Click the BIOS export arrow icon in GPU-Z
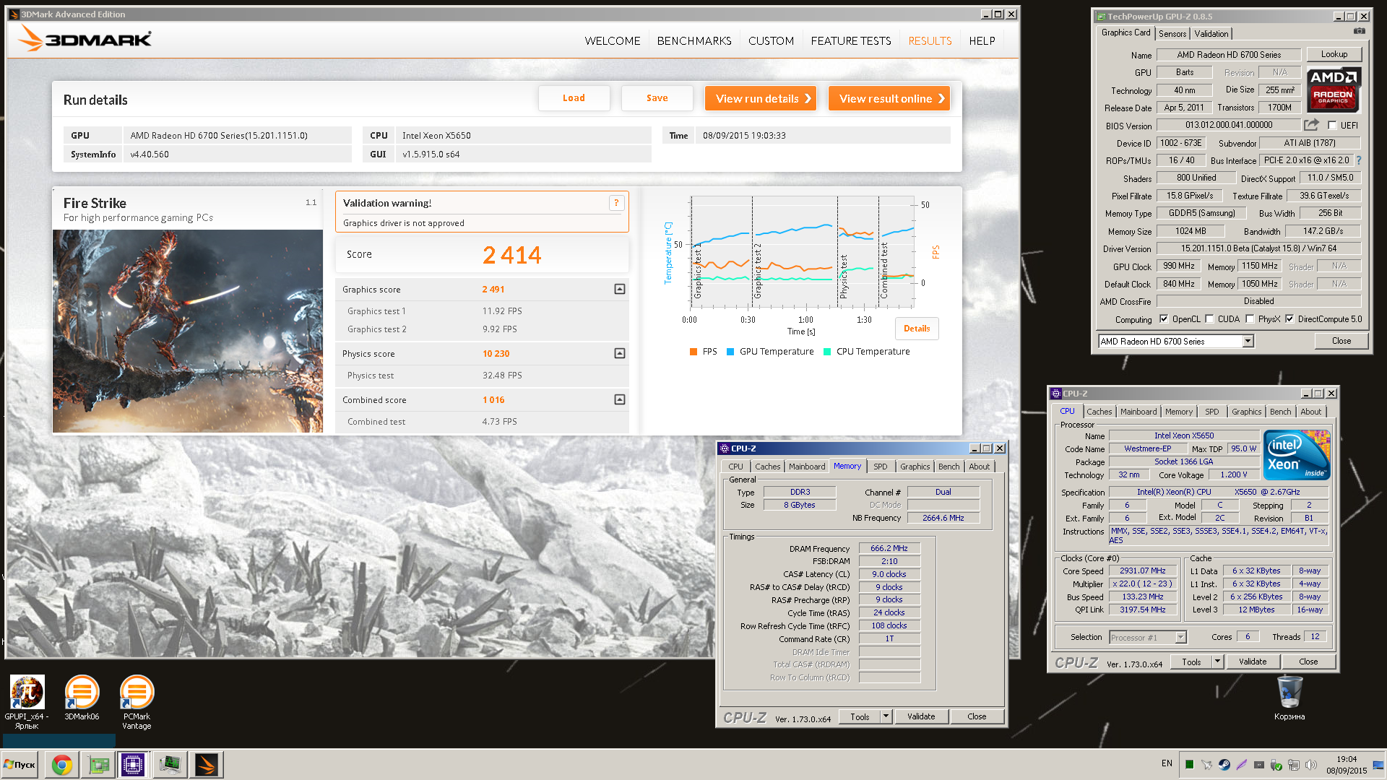 pos(1311,125)
